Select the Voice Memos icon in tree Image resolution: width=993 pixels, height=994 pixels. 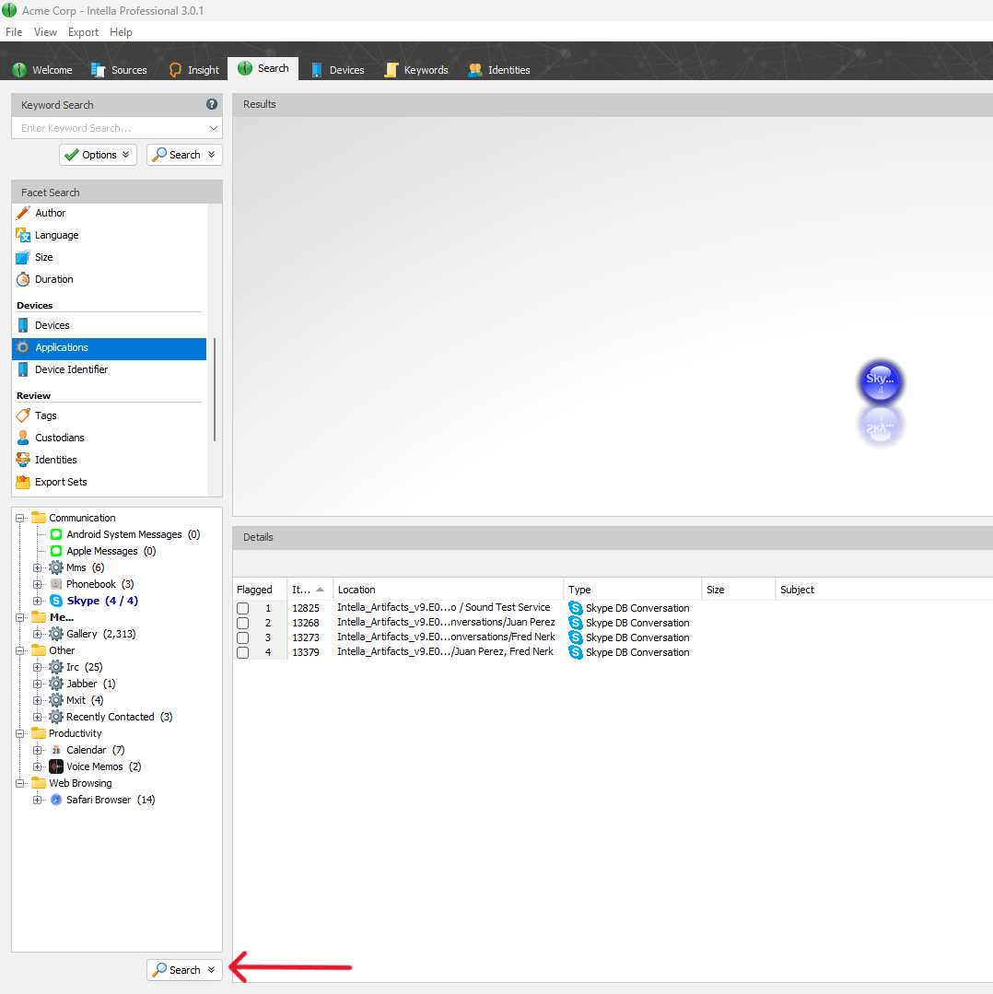[x=56, y=766]
